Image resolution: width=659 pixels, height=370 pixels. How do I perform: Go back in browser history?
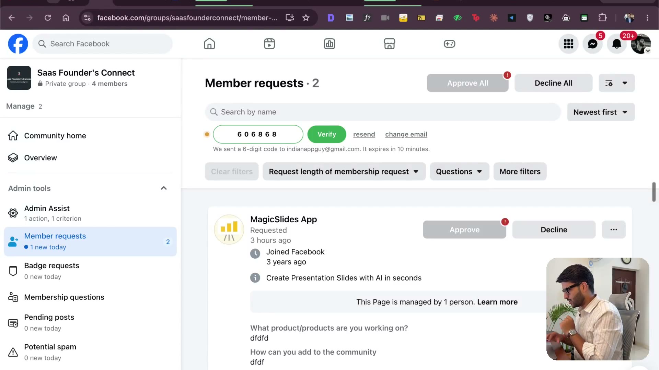[12, 18]
